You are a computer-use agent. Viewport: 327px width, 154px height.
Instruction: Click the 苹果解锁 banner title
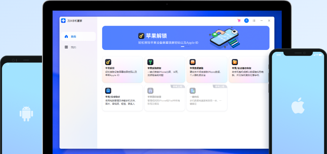tap(156, 36)
